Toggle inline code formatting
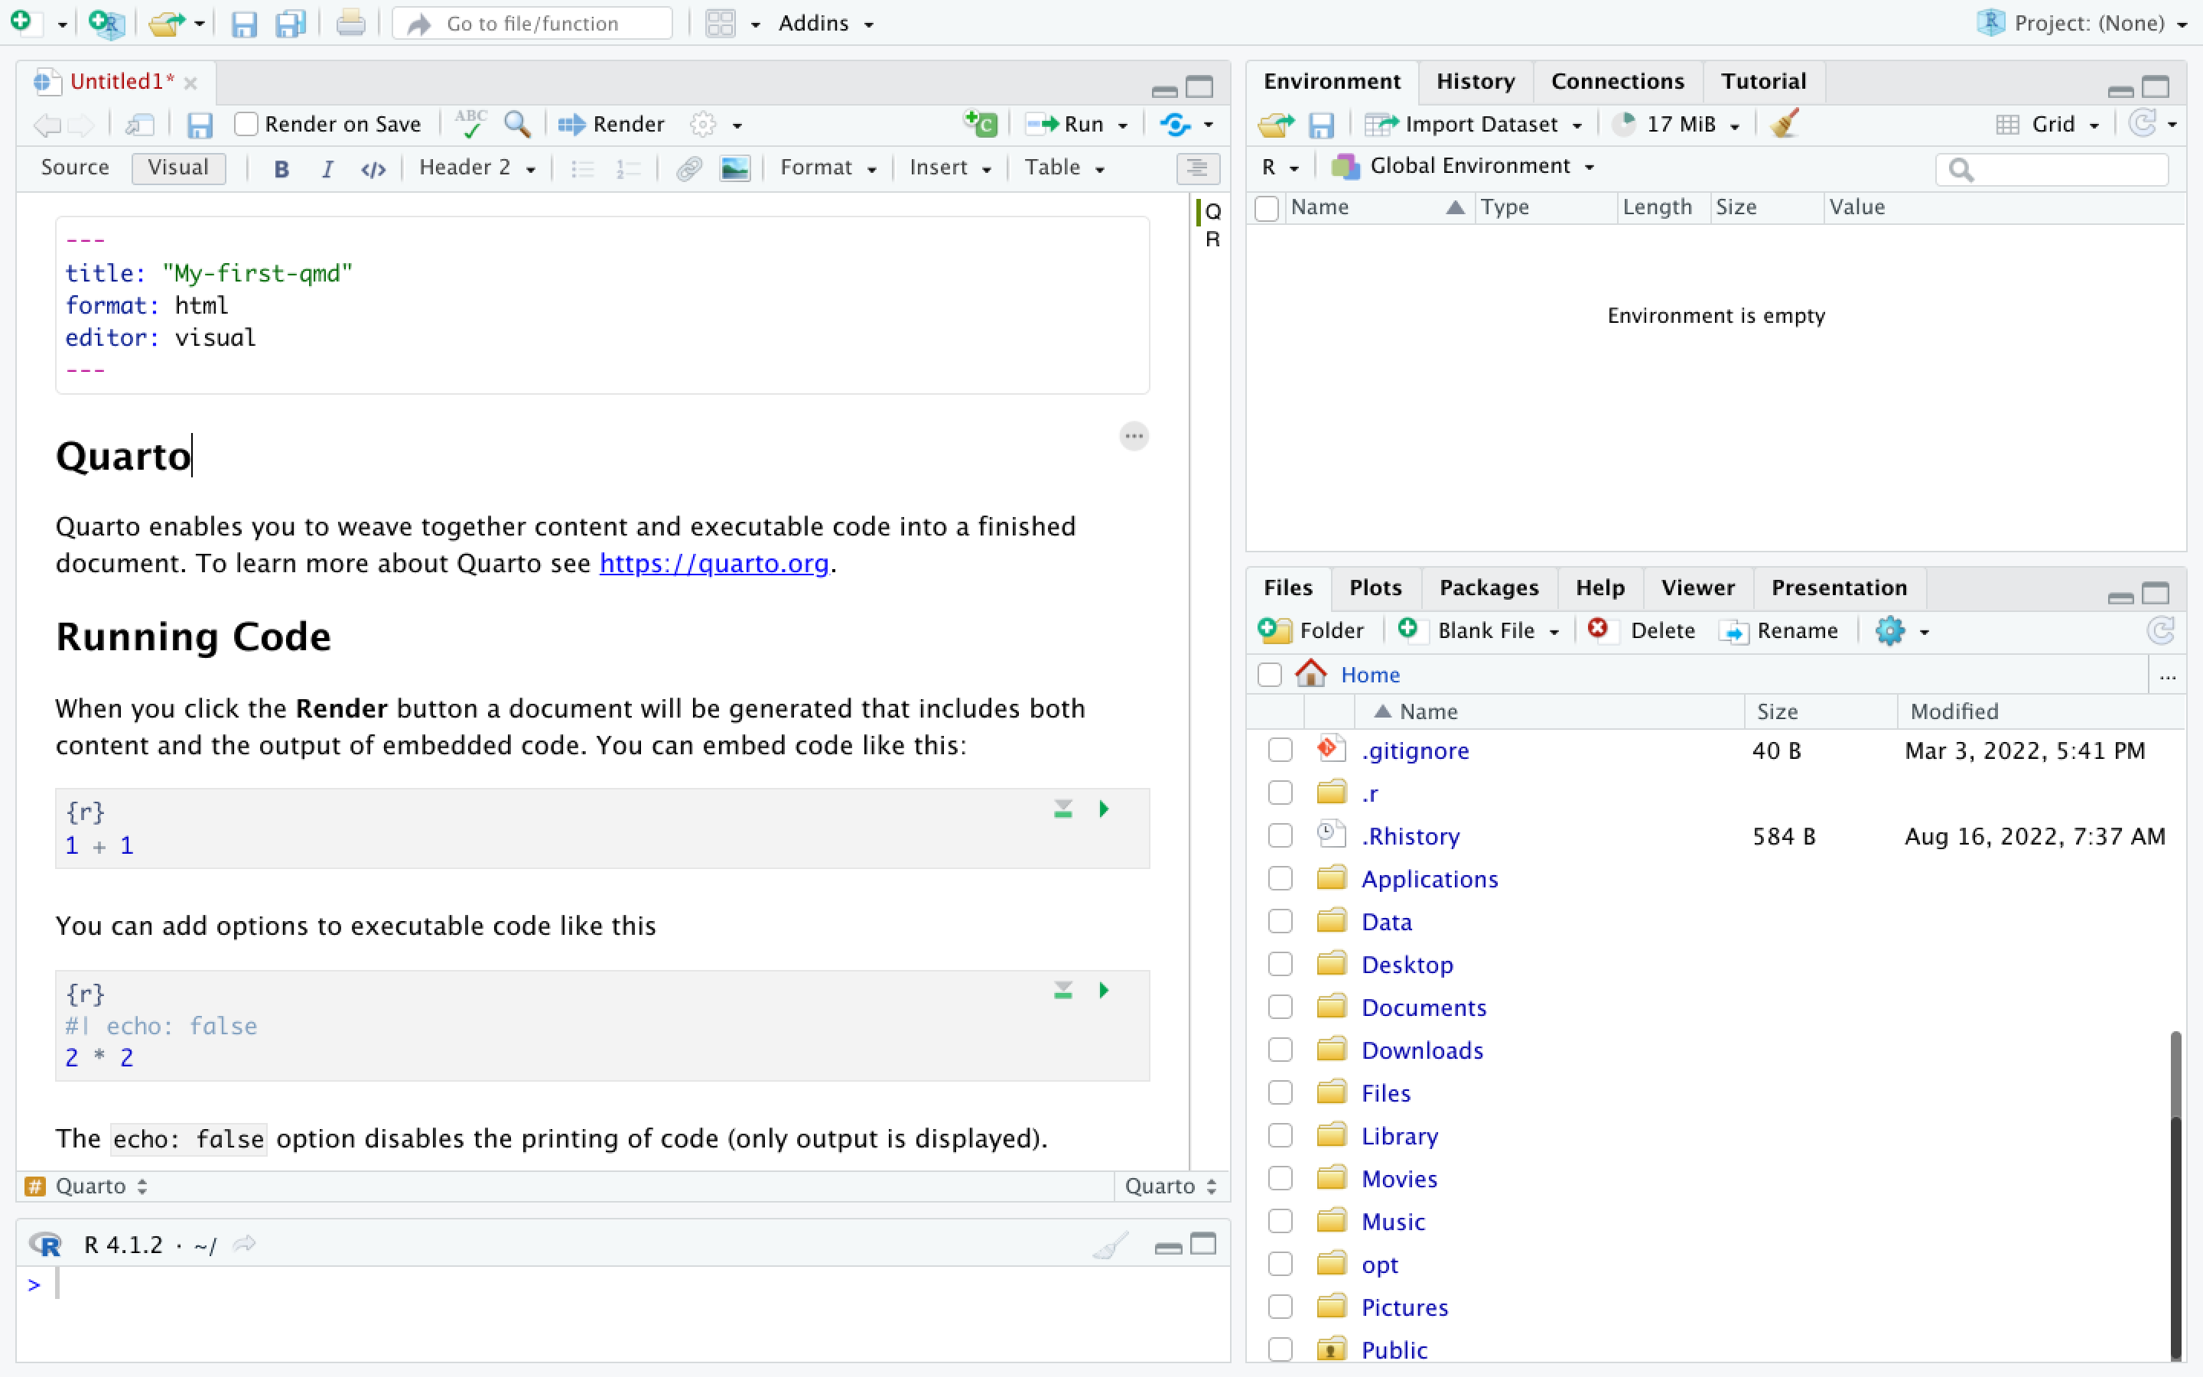This screenshot has width=2203, height=1377. pos(373,168)
